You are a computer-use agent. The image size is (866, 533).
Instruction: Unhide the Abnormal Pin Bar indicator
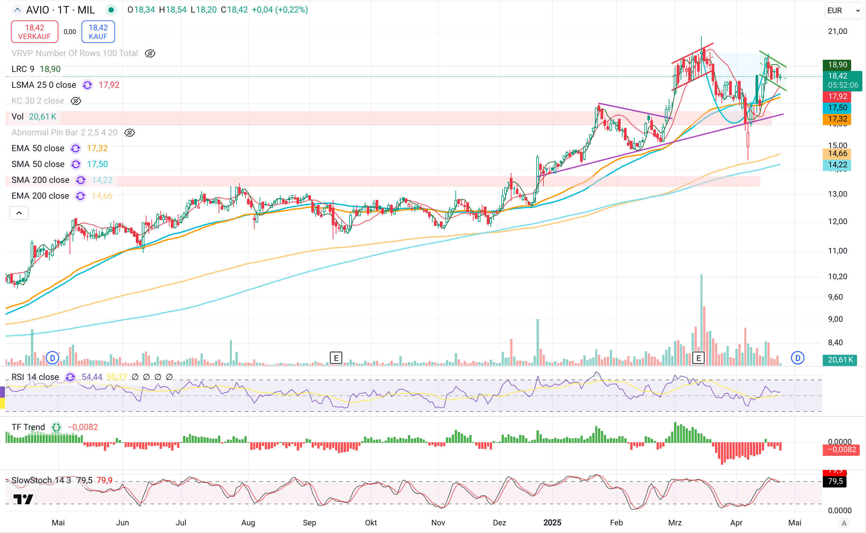tap(130, 133)
